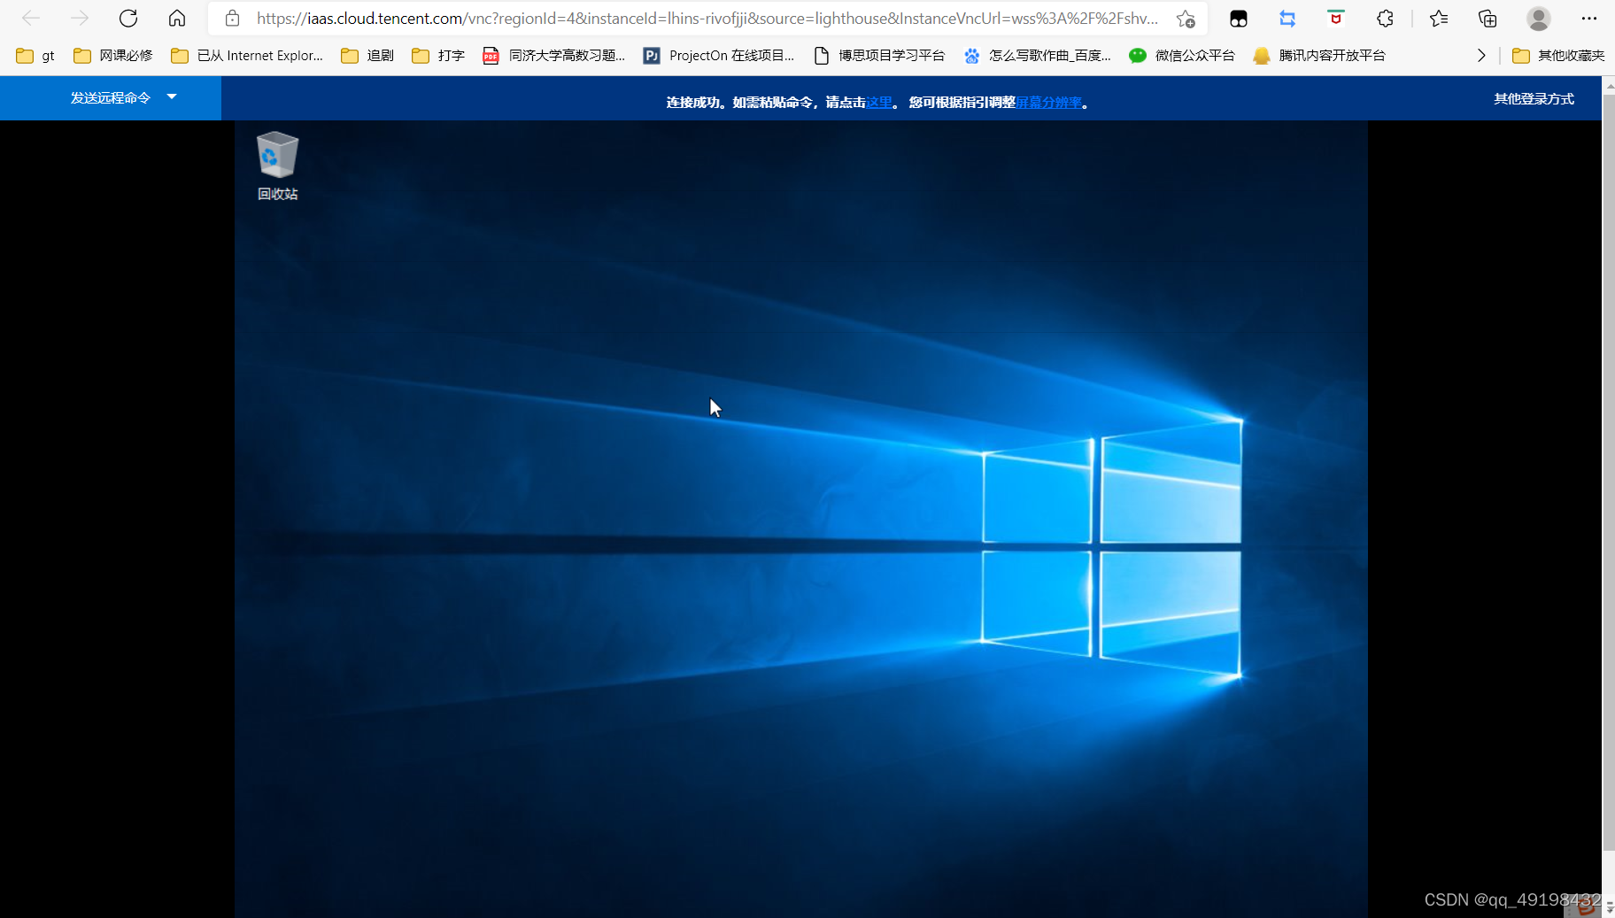Viewport: 1615px width, 918px height.
Task: Open the Extensions puzzle-piece icon
Action: click(x=1385, y=19)
